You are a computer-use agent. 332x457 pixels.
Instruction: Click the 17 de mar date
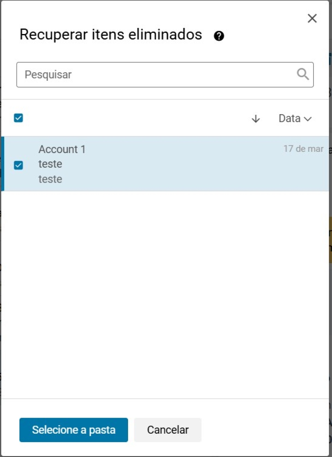point(303,149)
